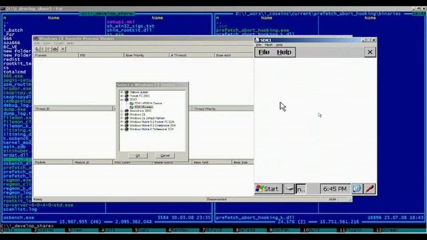Viewport: 427px width, 240px height.
Task: Click the Disconnected status bar entry
Action: [217, 199]
